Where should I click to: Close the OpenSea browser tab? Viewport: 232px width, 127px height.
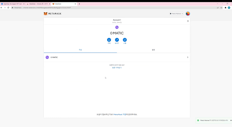[24, 4]
